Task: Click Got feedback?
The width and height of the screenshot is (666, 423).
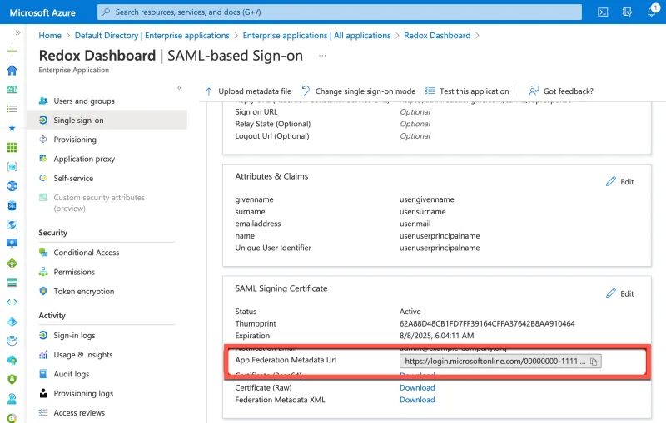Action: pyautogui.click(x=560, y=91)
